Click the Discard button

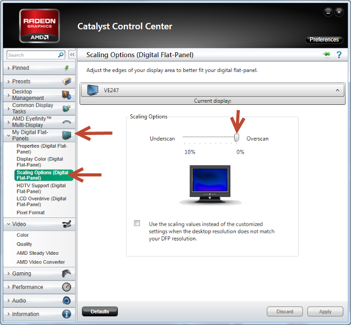(x=285, y=312)
